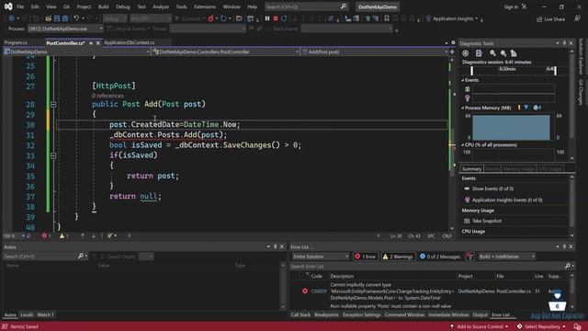Click the error code CS0029 link
588x331 pixels.
[319, 291]
